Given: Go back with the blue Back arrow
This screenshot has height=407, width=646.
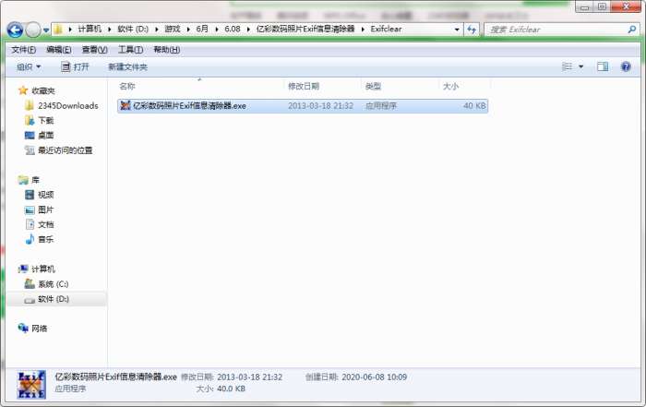Looking at the screenshot, I should (16, 30).
